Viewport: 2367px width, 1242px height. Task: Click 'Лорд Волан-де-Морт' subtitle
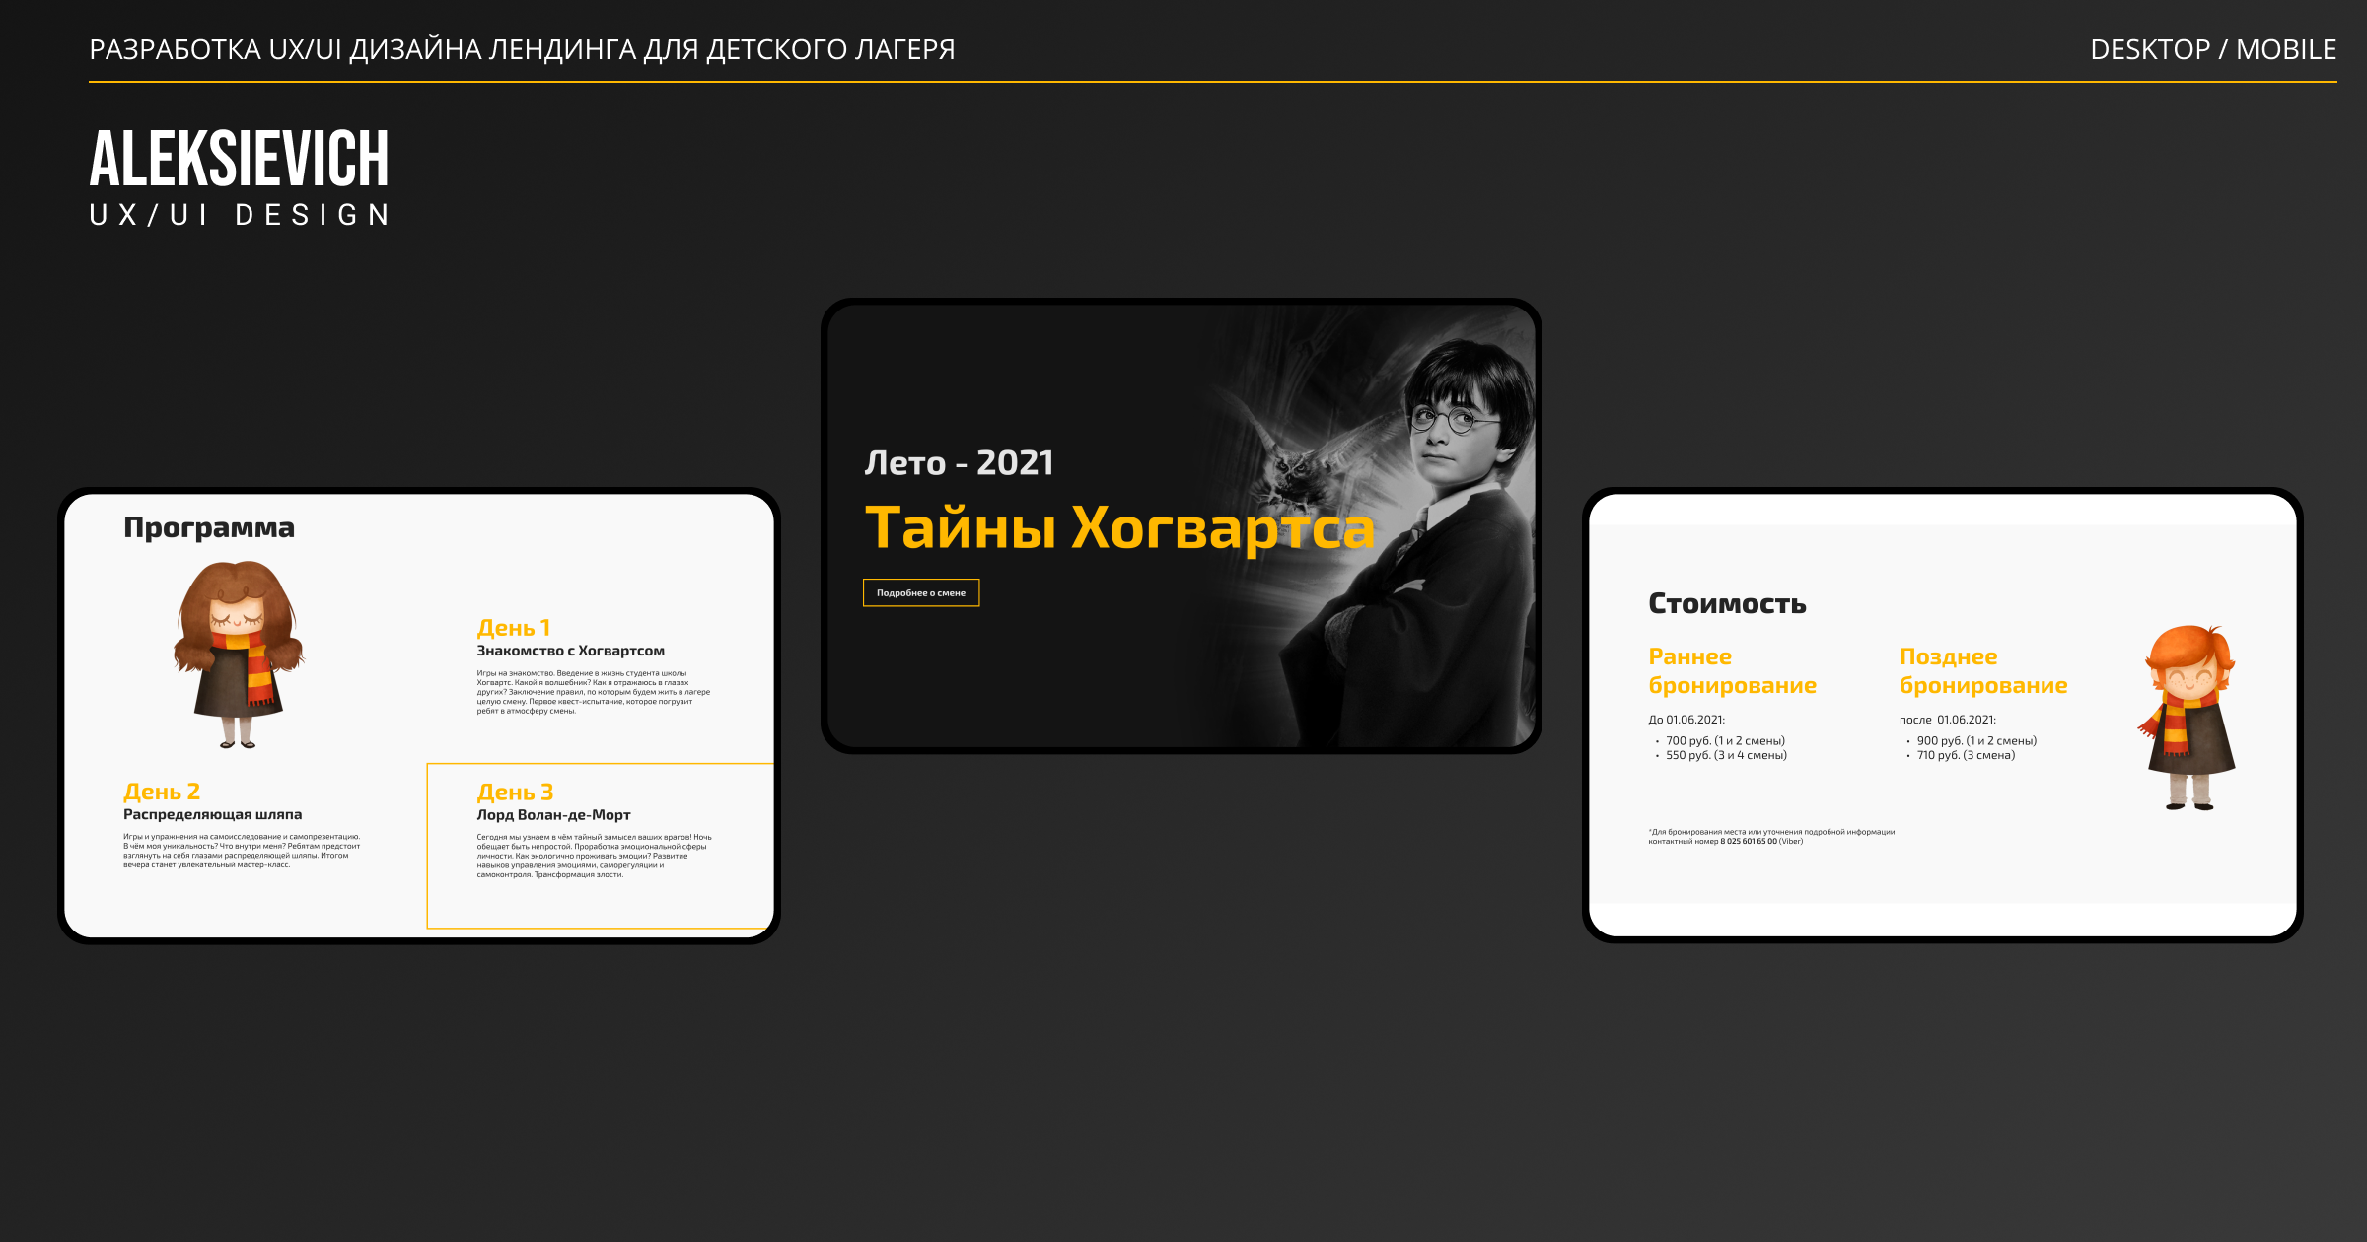tap(553, 815)
